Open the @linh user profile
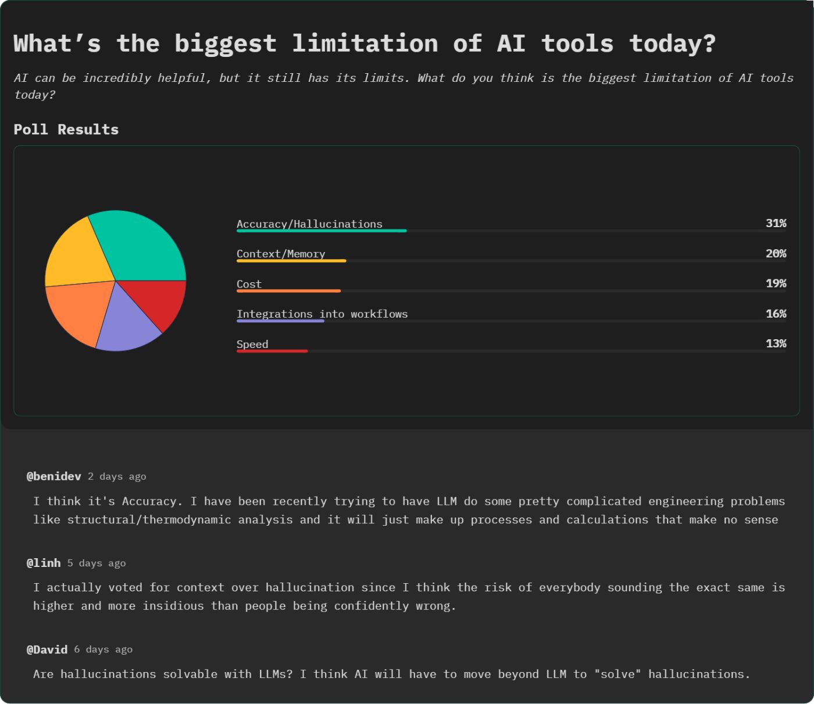 (44, 563)
